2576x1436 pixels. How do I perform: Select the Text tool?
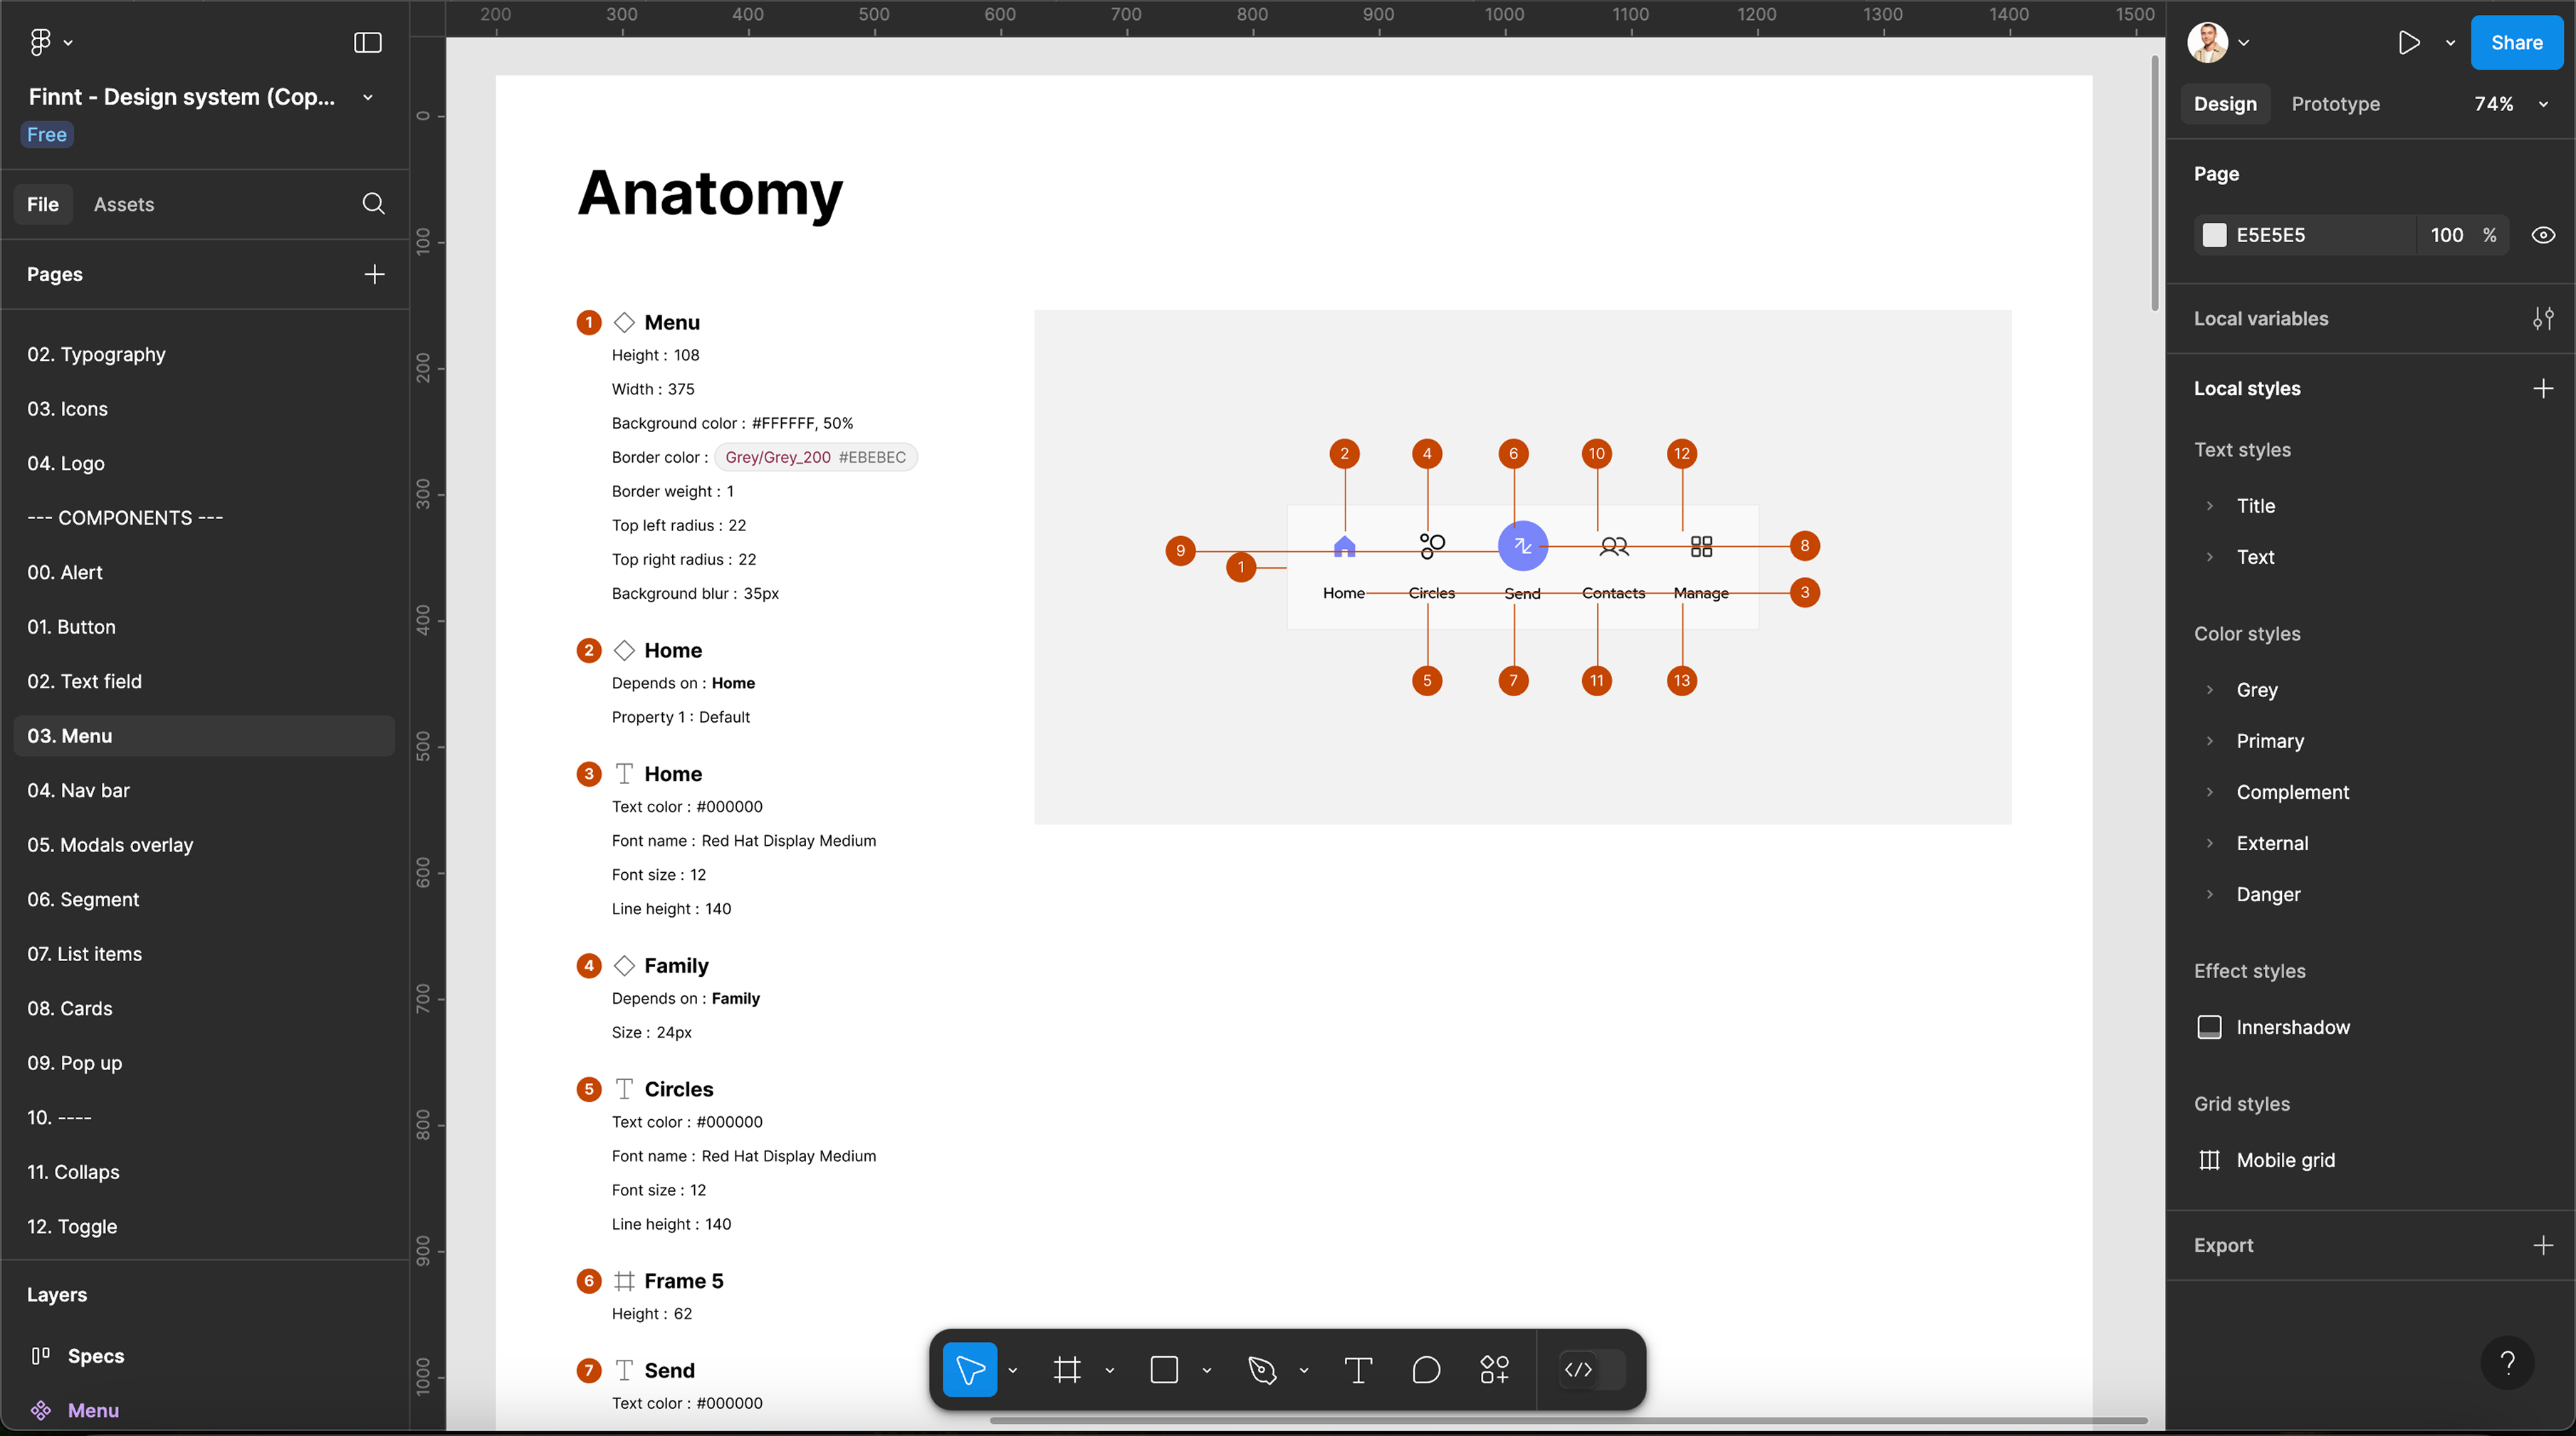1357,1369
